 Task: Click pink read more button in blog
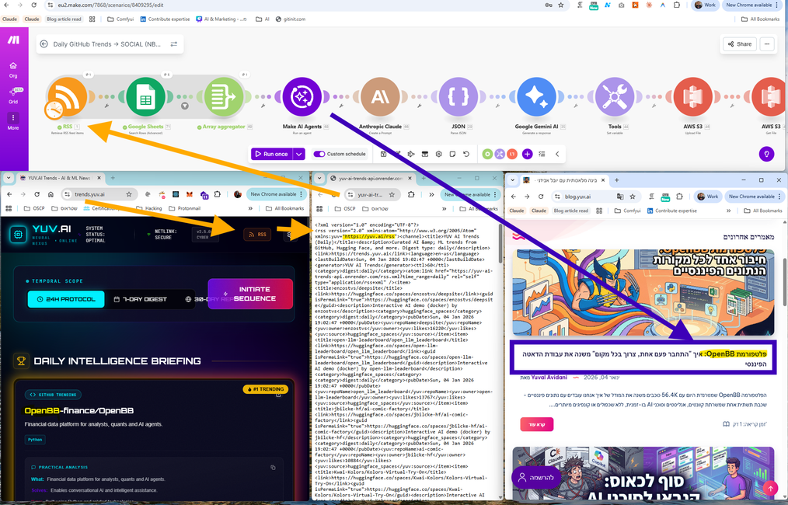pyautogui.click(x=537, y=425)
